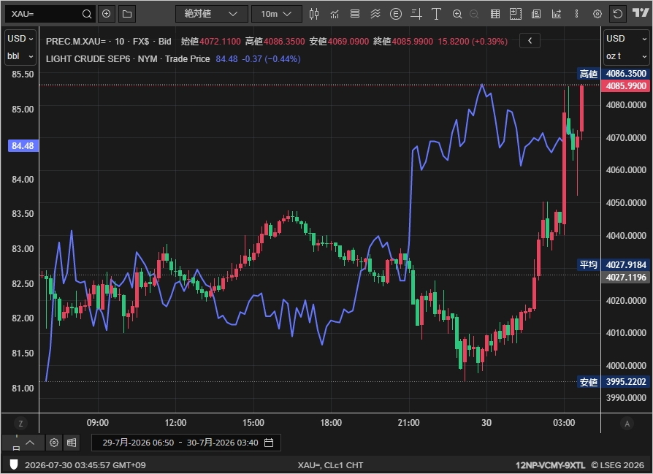Click the wavy lines icon
The image size is (653, 474).
click(x=375, y=14)
